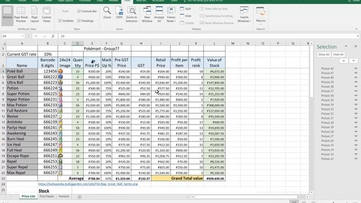Click the Poké Ball picture in row 4

60,71
